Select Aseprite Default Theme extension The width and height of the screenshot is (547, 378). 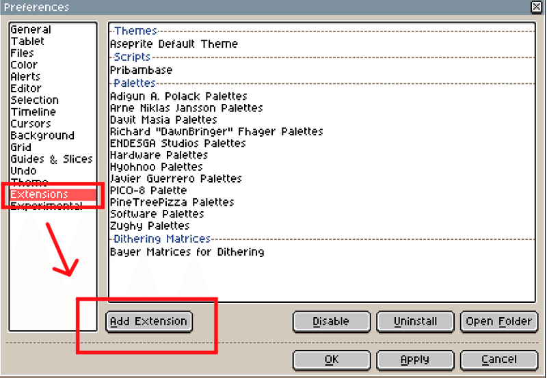[322, 44]
